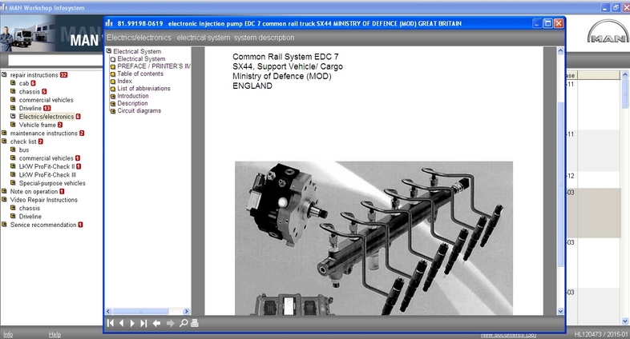630x339 pixels.
Task: Expand Note on operation node
Action: (x=4, y=191)
